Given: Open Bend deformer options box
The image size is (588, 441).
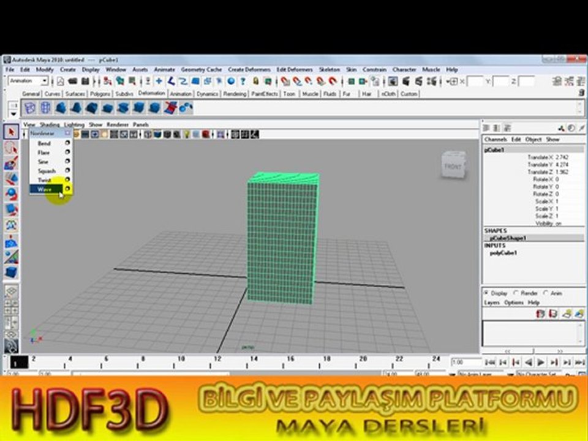Looking at the screenshot, I should point(67,143).
